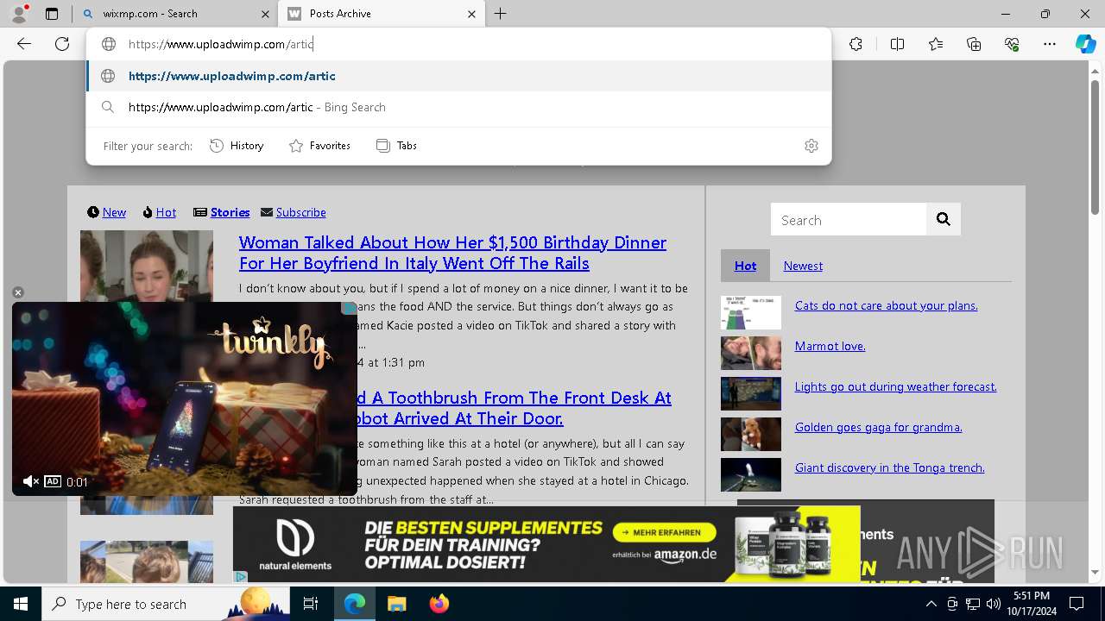
Task: Dismiss floating video with X icon
Action: 17,292
